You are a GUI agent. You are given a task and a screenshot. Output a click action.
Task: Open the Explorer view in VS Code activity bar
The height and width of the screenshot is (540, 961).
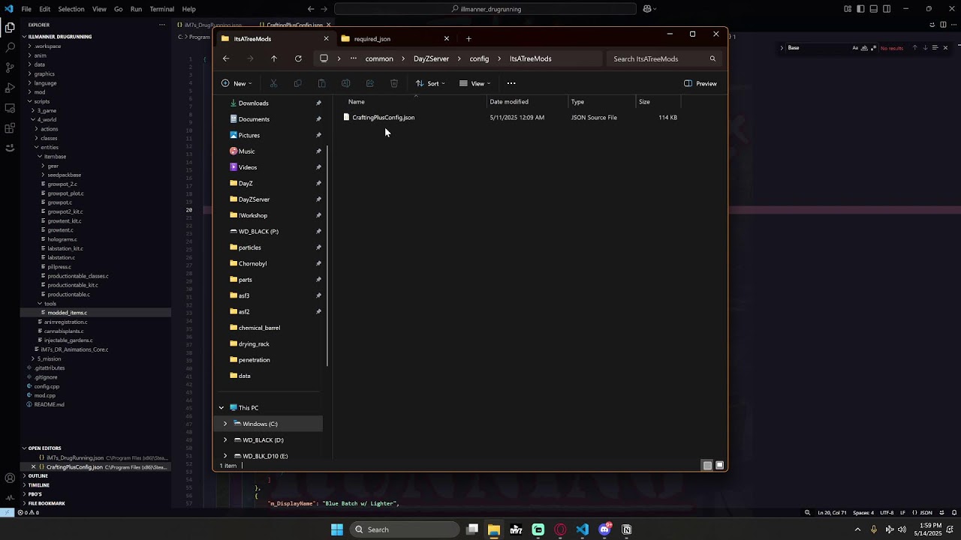(10, 27)
